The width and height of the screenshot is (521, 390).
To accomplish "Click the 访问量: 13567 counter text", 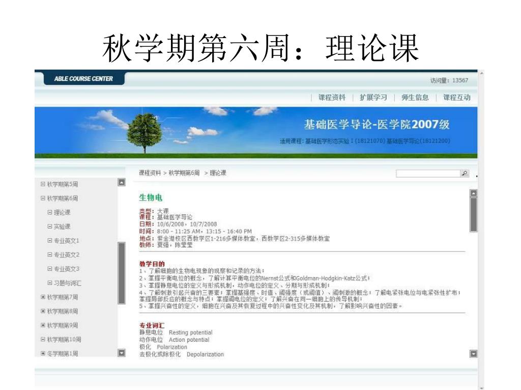I will tap(449, 80).
